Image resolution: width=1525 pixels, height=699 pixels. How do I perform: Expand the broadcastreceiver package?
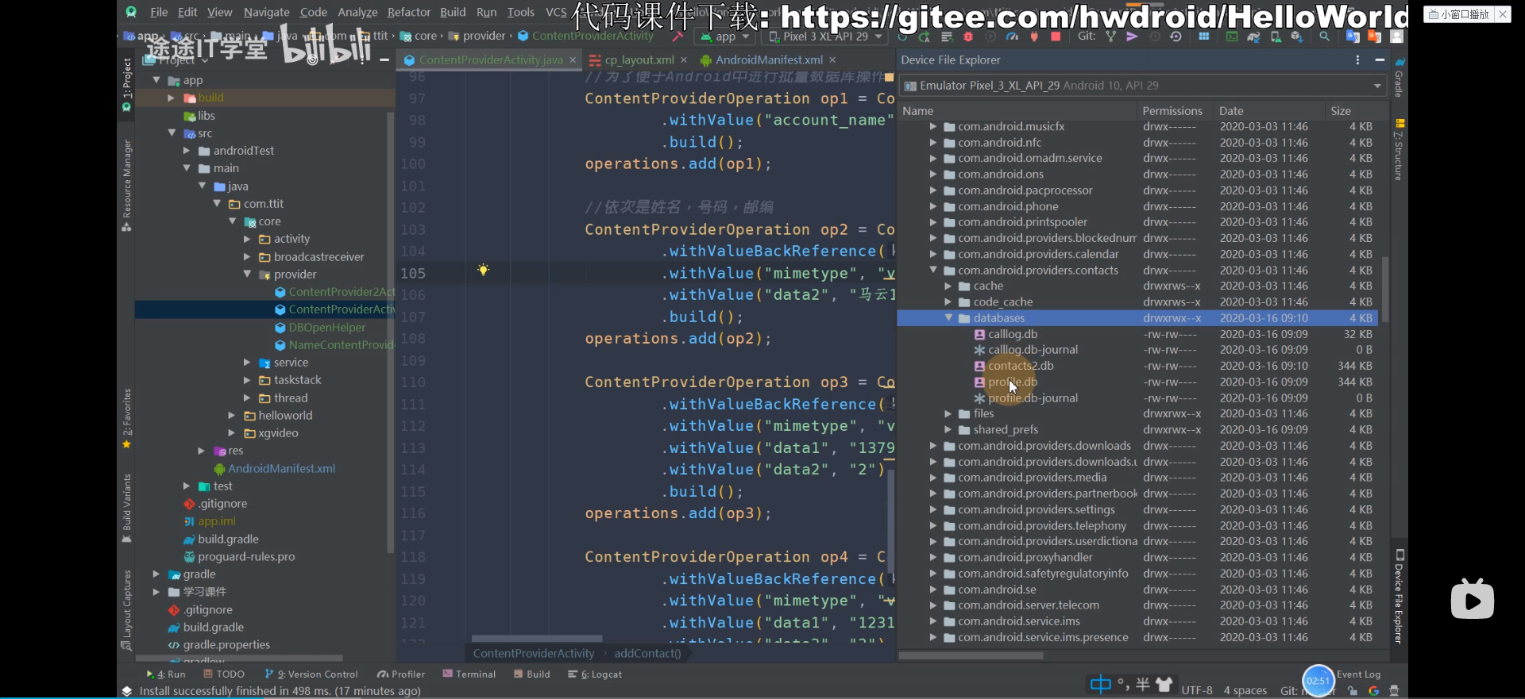(x=247, y=257)
